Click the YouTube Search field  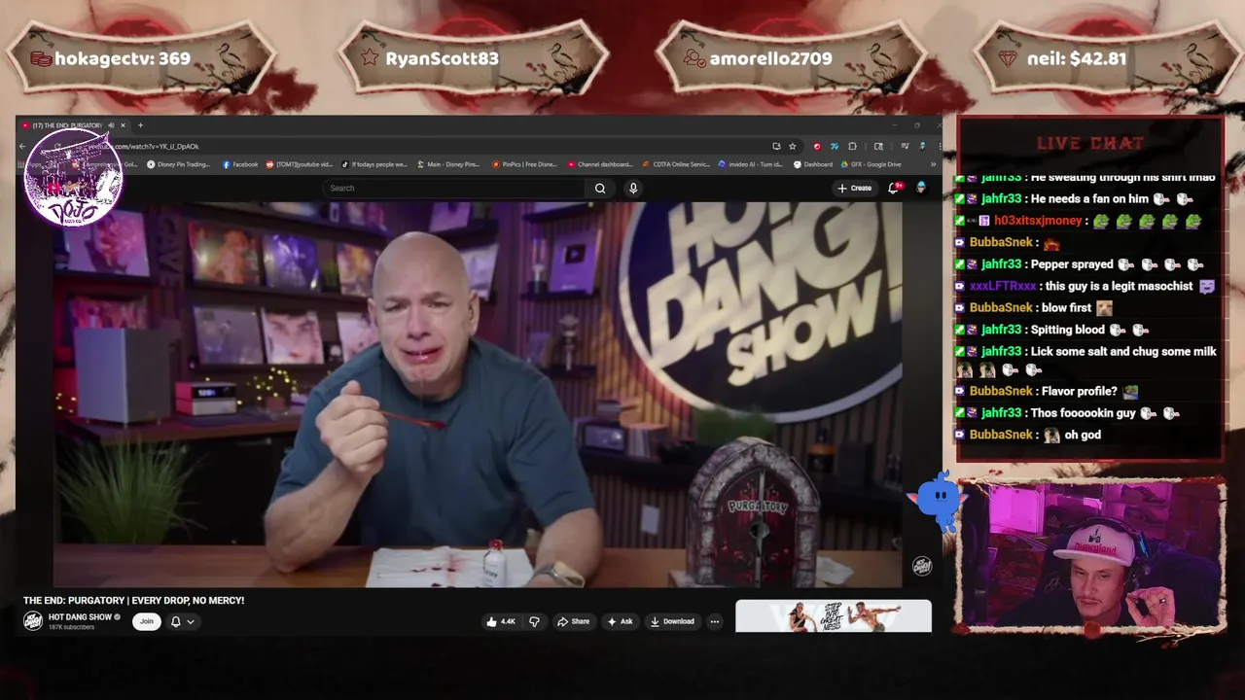pyautogui.click(x=452, y=188)
